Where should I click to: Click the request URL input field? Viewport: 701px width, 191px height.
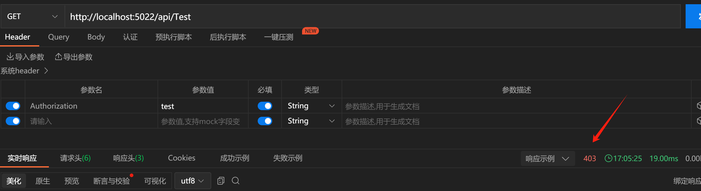click(373, 16)
